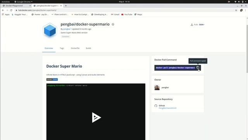Click the Container category label
248x140 pixels.
(65, 37)
